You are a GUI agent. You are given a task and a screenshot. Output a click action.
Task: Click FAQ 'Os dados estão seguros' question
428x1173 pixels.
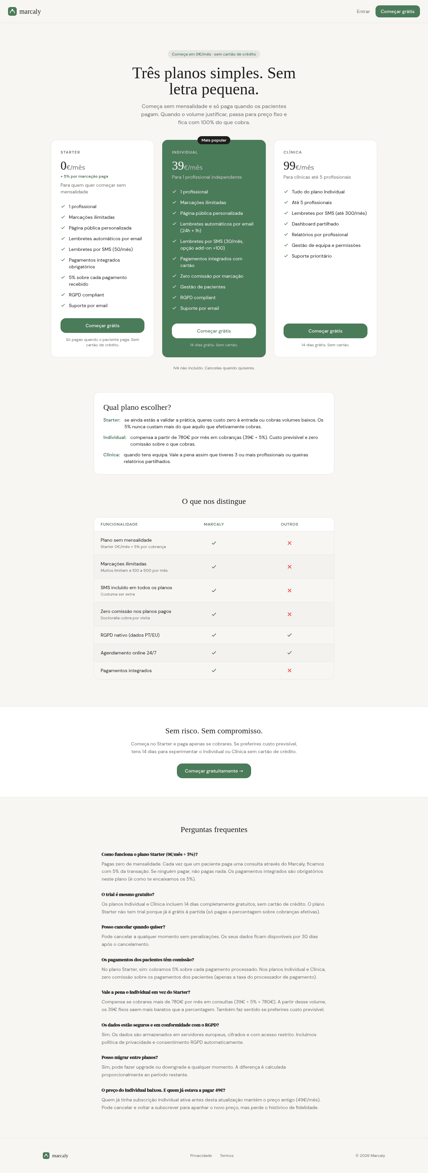(x=160, y=1024)
